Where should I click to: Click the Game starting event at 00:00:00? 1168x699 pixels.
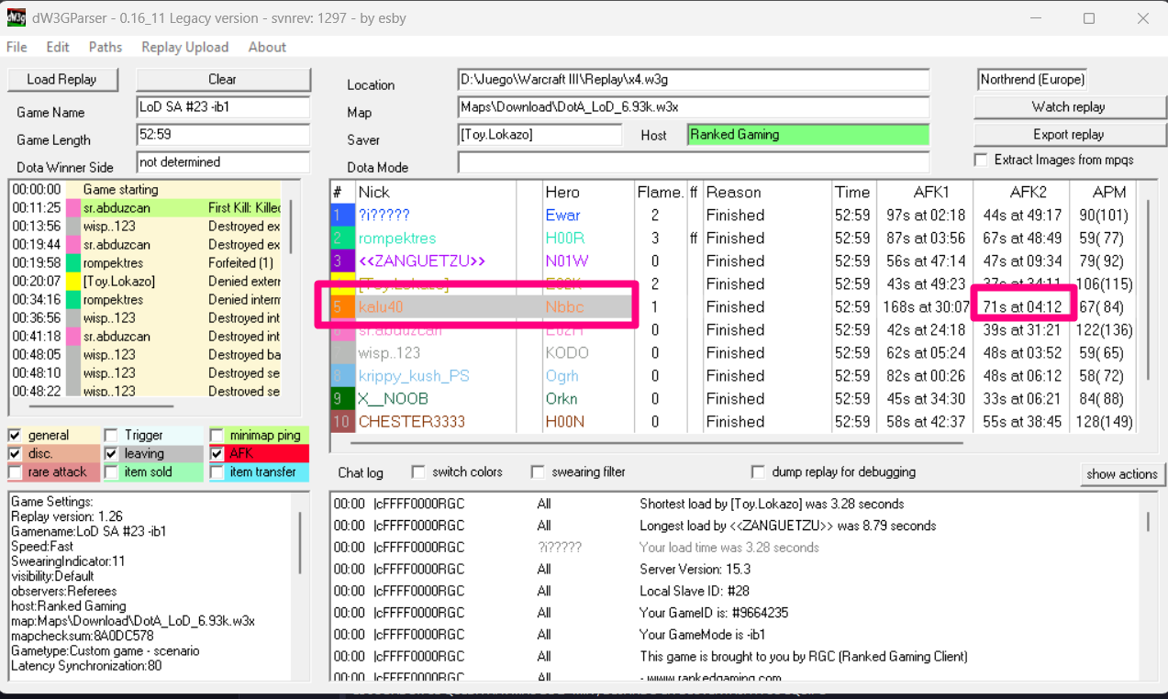(147, 190)
